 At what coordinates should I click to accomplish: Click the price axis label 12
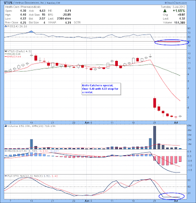click(x=189, y=58)
